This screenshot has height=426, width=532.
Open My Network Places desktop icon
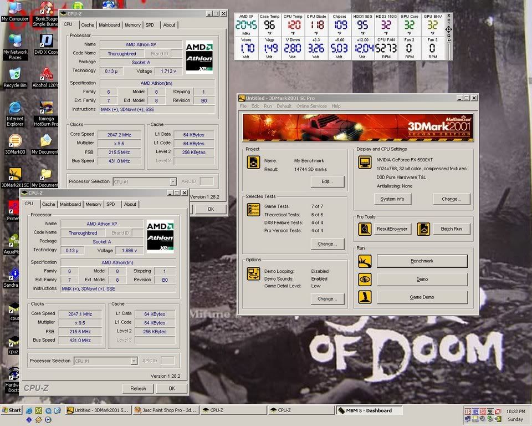click(15, 47)
